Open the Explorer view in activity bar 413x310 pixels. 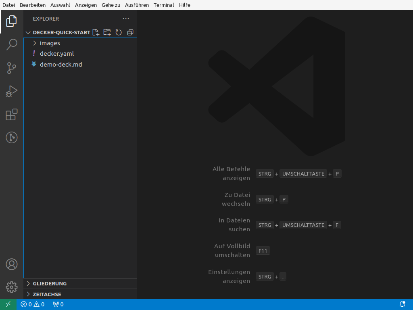pyautogui.click(x=11, y=21)
